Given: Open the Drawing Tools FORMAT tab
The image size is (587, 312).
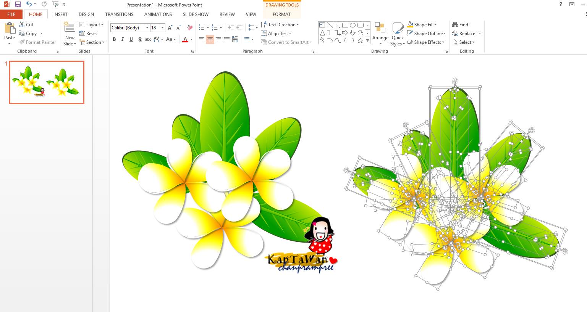Looking at the screenshot, I should coord(281,14).
